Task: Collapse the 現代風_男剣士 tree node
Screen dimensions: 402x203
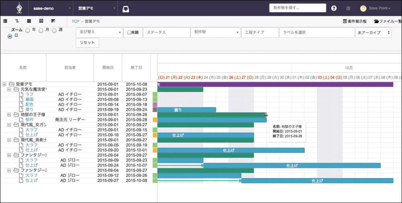Action: point(9,140)
